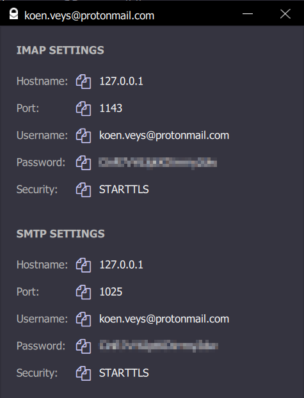Screen dimensions: 304x398
Task: Copy the IMAP hostname 127.0.0.1
Action: (x=83, y=81)
